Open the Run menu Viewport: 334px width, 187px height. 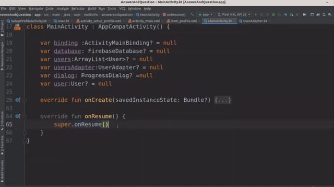pos(102,9)
